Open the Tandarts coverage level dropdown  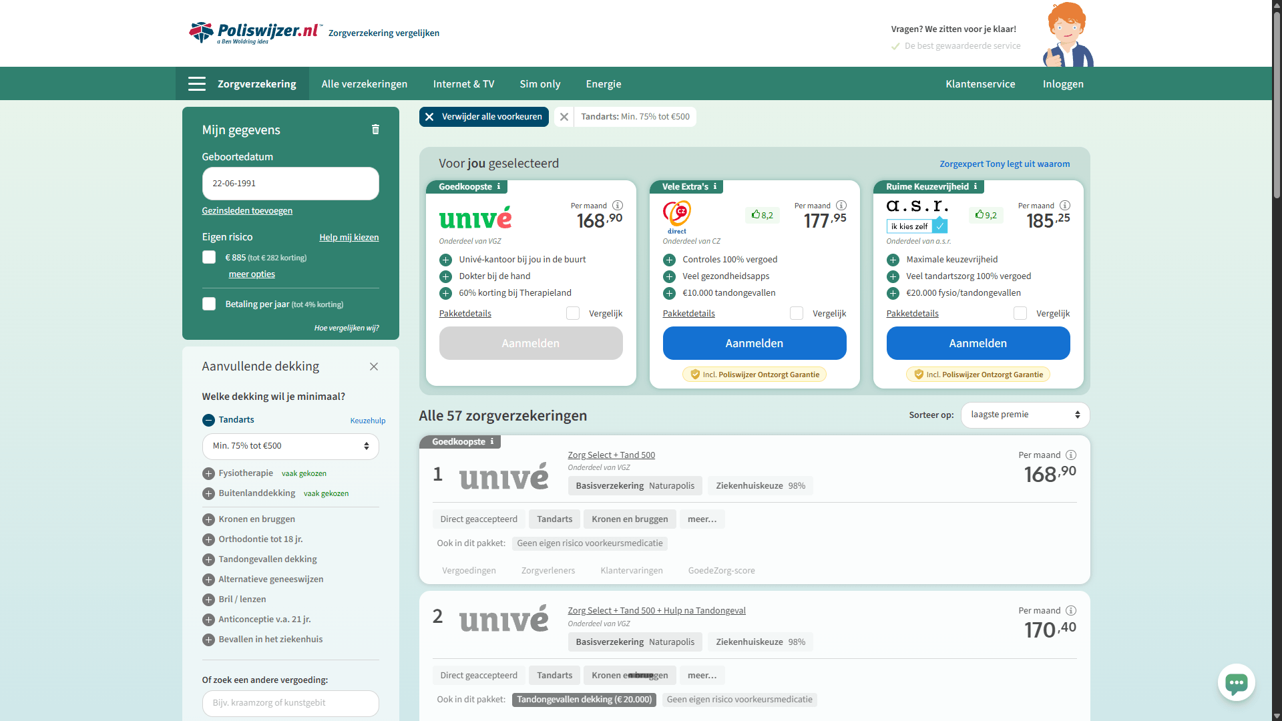click(x=290, y=447)
